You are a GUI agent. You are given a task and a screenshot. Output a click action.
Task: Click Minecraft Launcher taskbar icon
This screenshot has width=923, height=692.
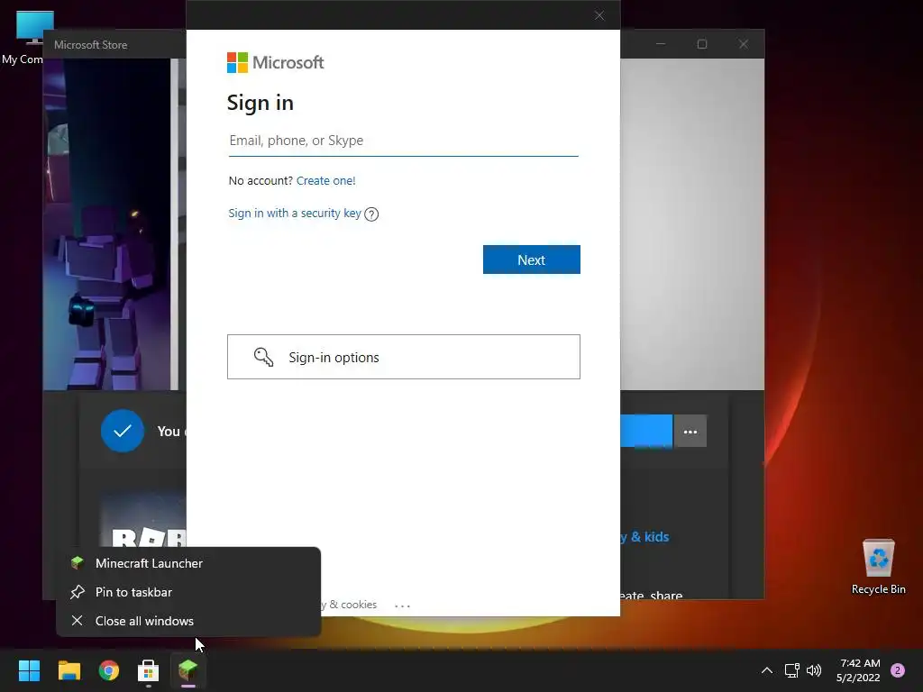pos(188,670)
